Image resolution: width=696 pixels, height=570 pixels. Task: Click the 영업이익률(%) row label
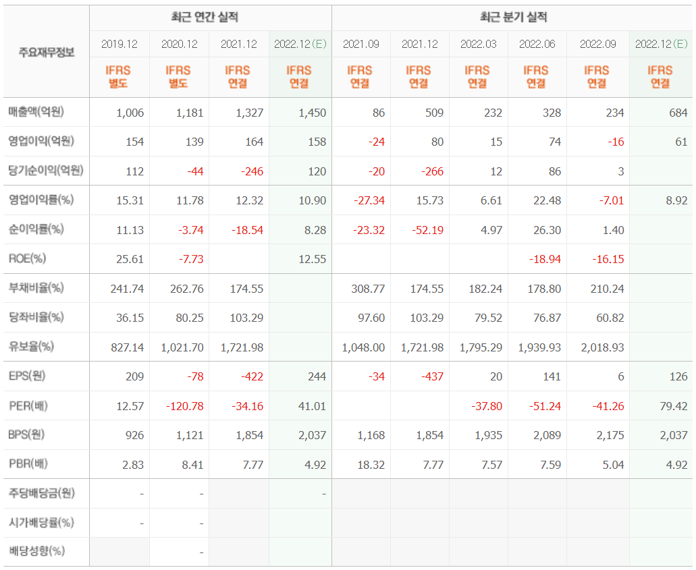(41, 200)
